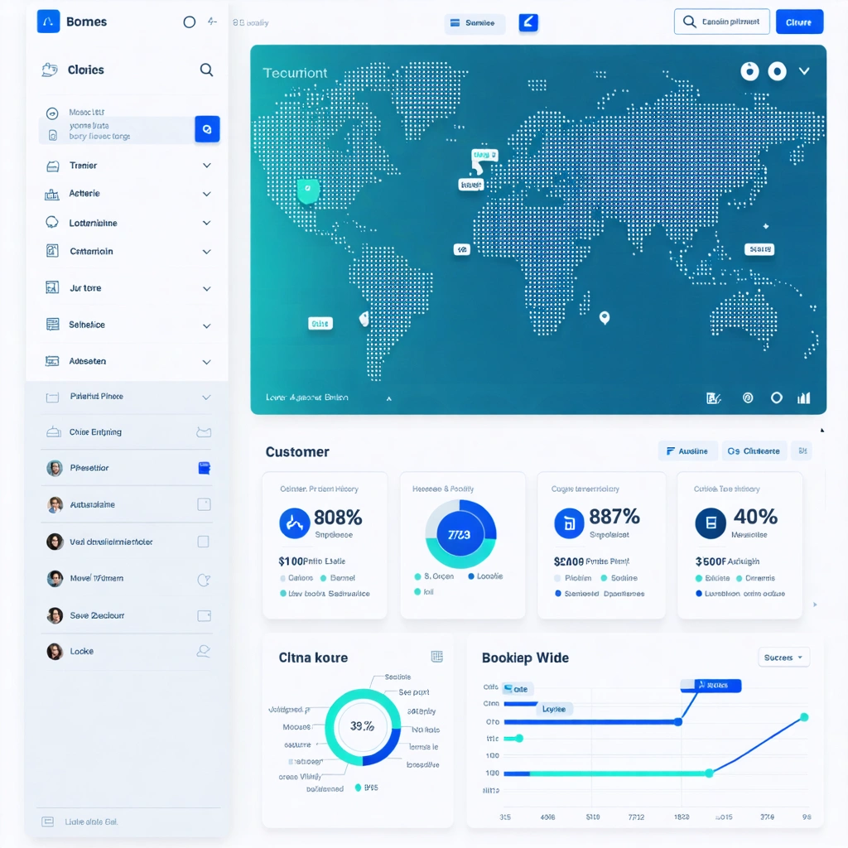Click the circle toggle next to Bomes title
This screenshot has height=848, width=848.
click(190, 22)
